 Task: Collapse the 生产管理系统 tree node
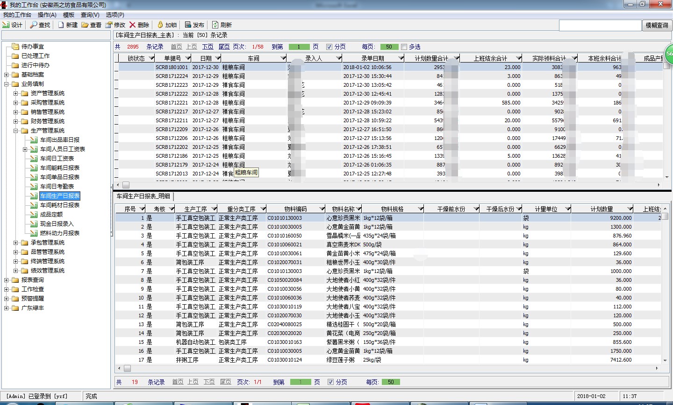[15, 131]
